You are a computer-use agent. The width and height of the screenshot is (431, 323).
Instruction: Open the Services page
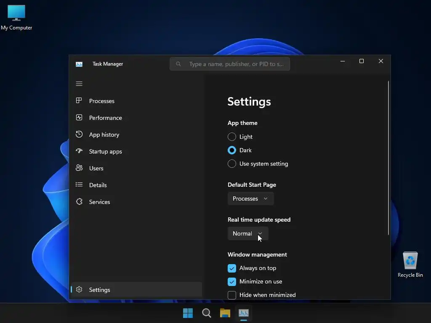[99, 202]
